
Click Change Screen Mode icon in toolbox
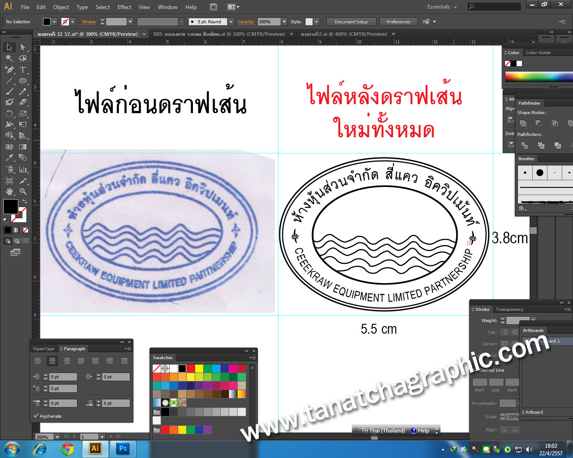(16, 252)
